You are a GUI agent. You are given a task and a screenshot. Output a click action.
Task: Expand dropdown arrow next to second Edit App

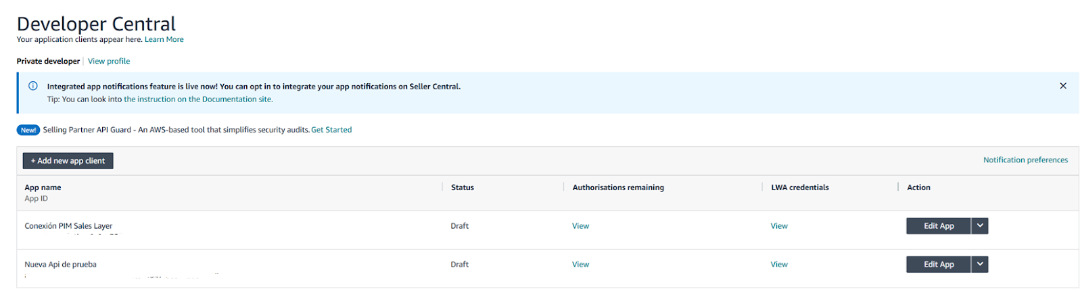(980, 265)
